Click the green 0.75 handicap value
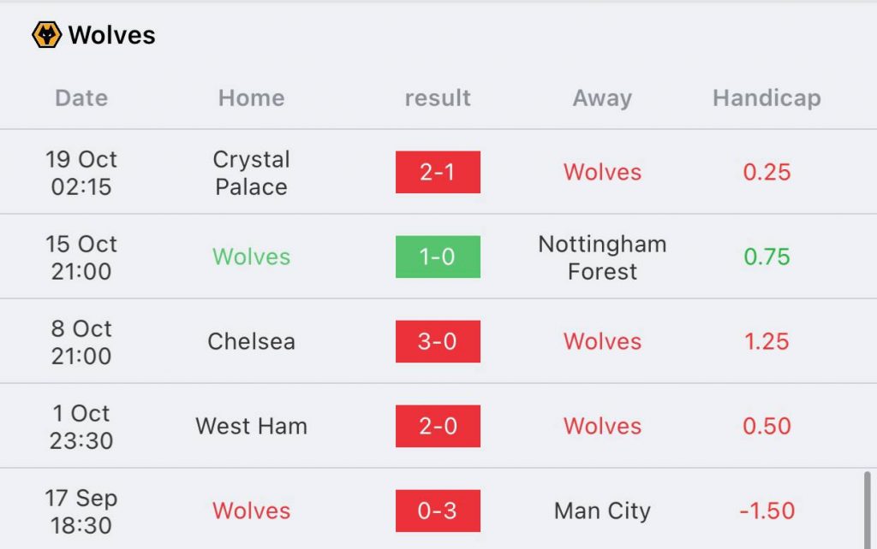This screenshot has width=877, height=549. pyautogui.click(x=767, y=257)
